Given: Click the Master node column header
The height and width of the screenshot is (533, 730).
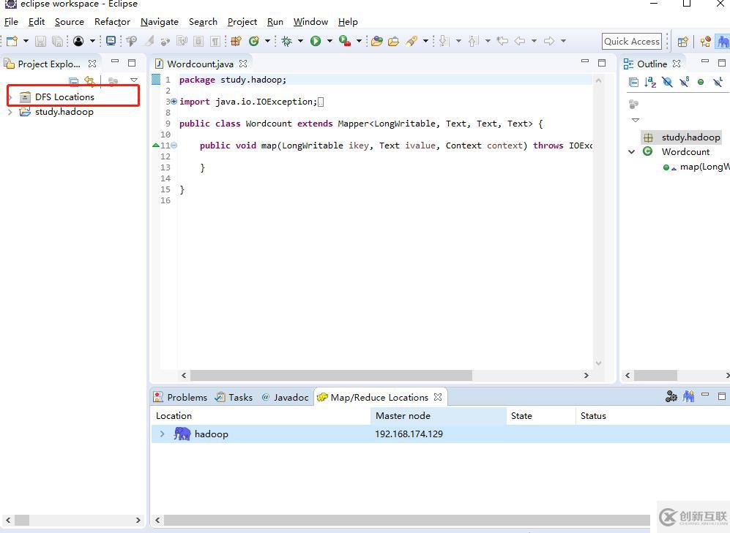Looking at the screenshot, I should click(x=403, y=415).
